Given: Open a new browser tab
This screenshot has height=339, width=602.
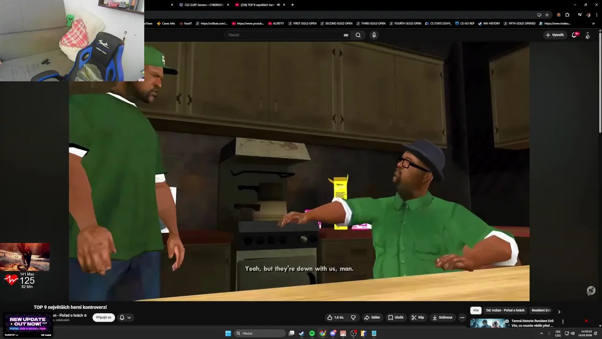Looking at the screenshot, I should 293,5.
